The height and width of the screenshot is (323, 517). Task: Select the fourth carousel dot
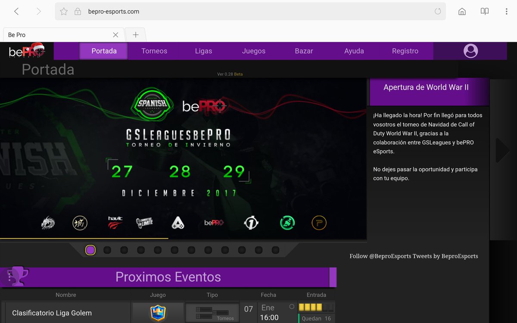[141, 250]
